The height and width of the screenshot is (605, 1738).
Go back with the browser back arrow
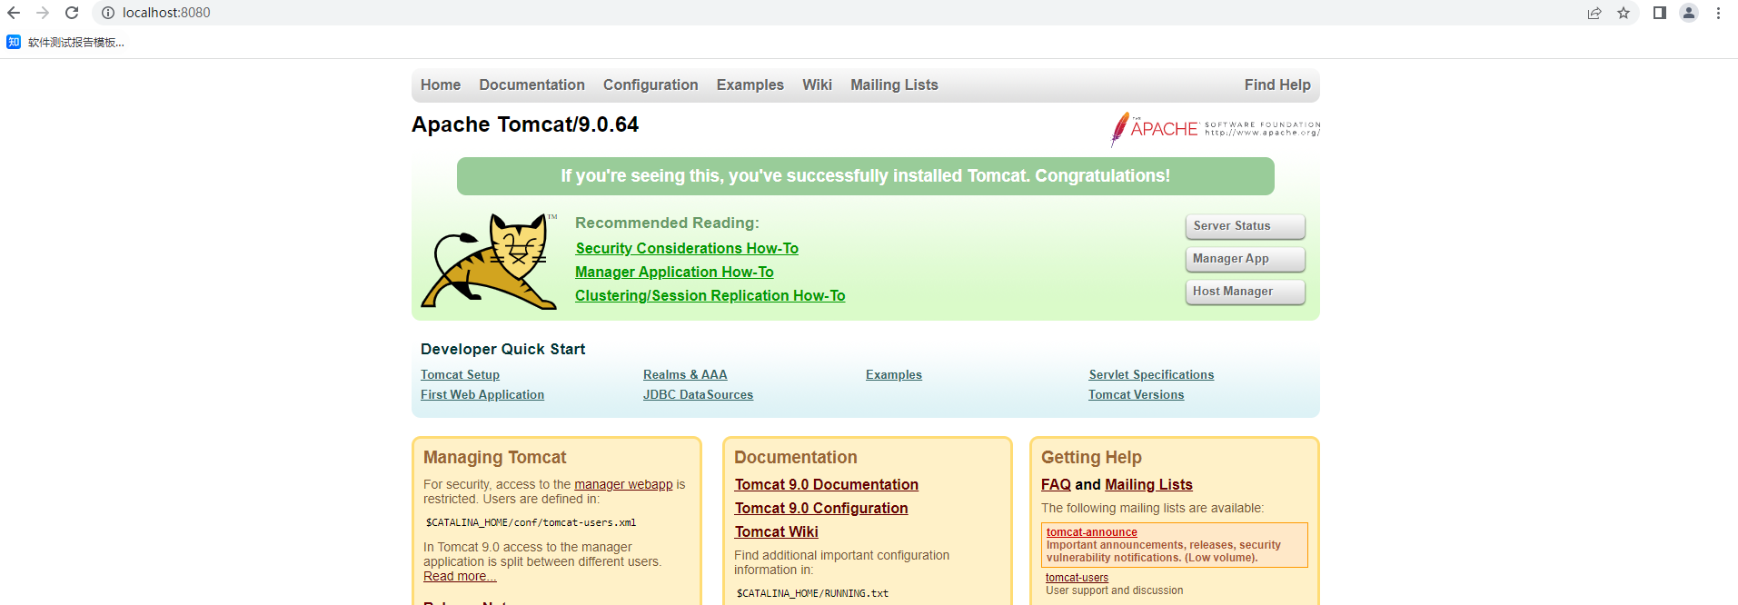14,13
